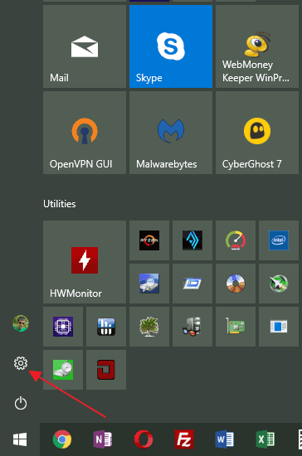The height and width of the screenshot is (456, 302).
Task: Open the HWMonitor tile
Action: coord(85,262)
